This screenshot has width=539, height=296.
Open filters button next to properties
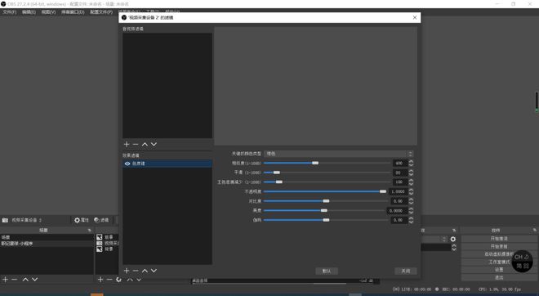pos(101,220)
